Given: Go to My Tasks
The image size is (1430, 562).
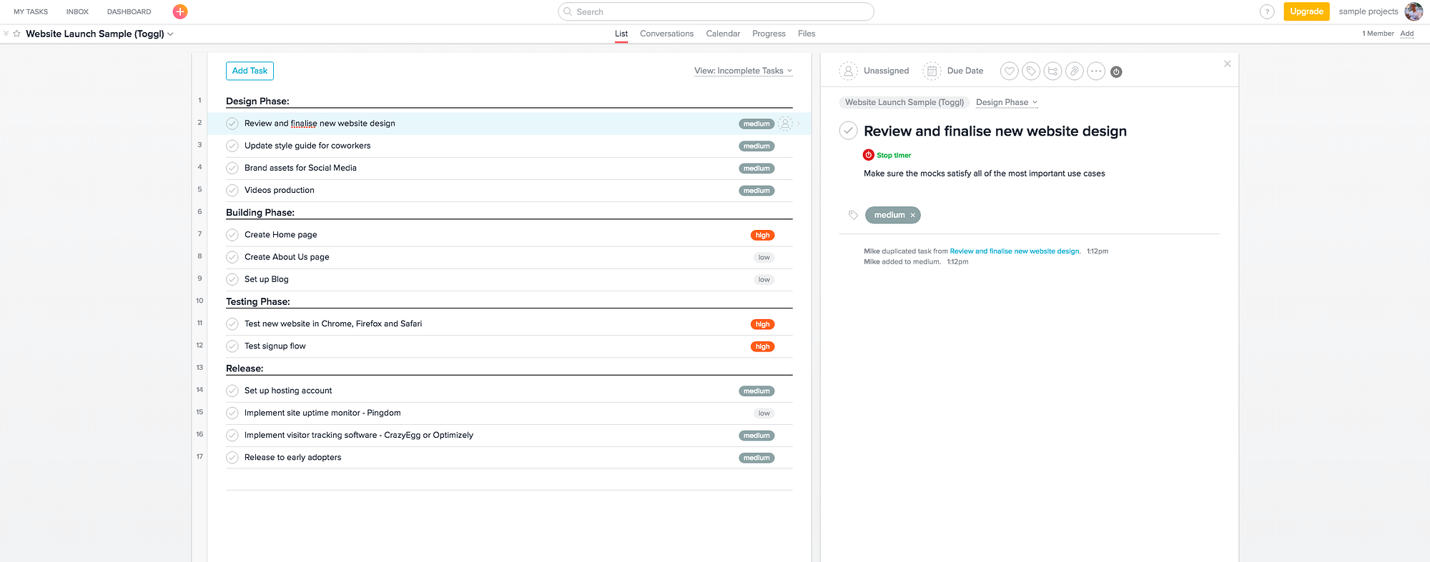Looking at the screenshot, I should (31, 11).
